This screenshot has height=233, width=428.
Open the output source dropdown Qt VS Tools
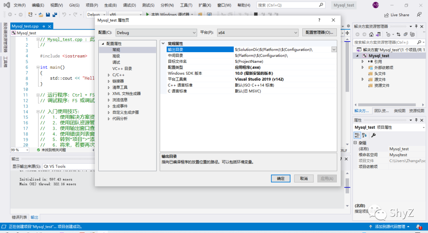click(68, 166)
